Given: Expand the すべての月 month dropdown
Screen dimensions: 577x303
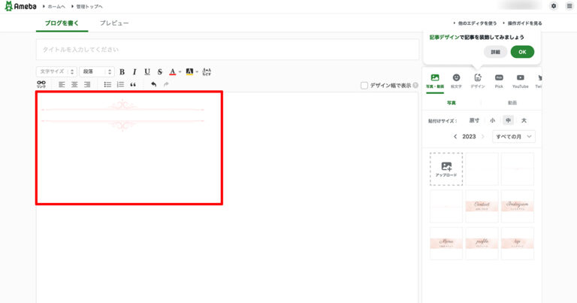Looking at the screenshot, I should tap(514, 137).
